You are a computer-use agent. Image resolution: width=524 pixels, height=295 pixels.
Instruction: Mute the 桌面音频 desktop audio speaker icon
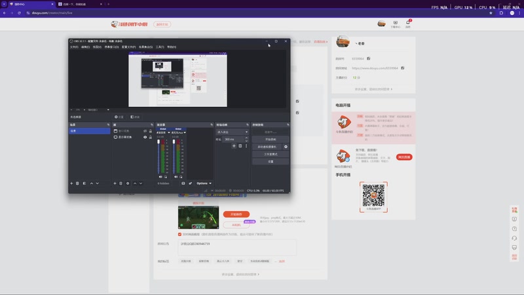pos(160,176)
